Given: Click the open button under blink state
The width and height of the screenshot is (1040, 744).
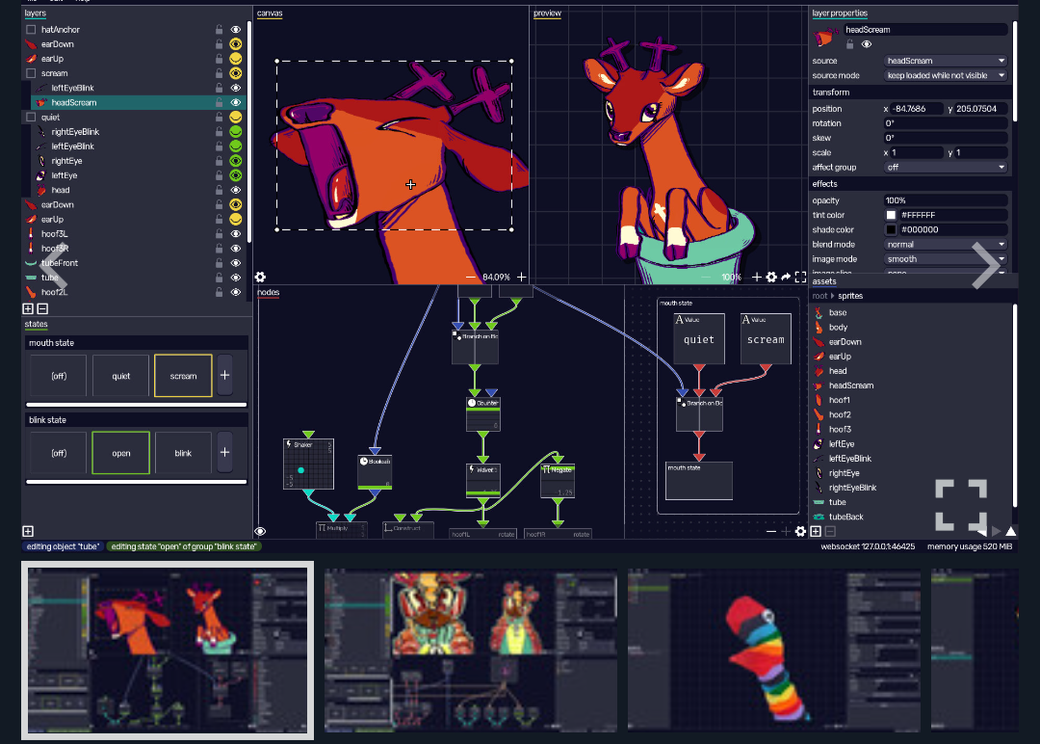Looking at the screenshot, I should tap(120, 453).
